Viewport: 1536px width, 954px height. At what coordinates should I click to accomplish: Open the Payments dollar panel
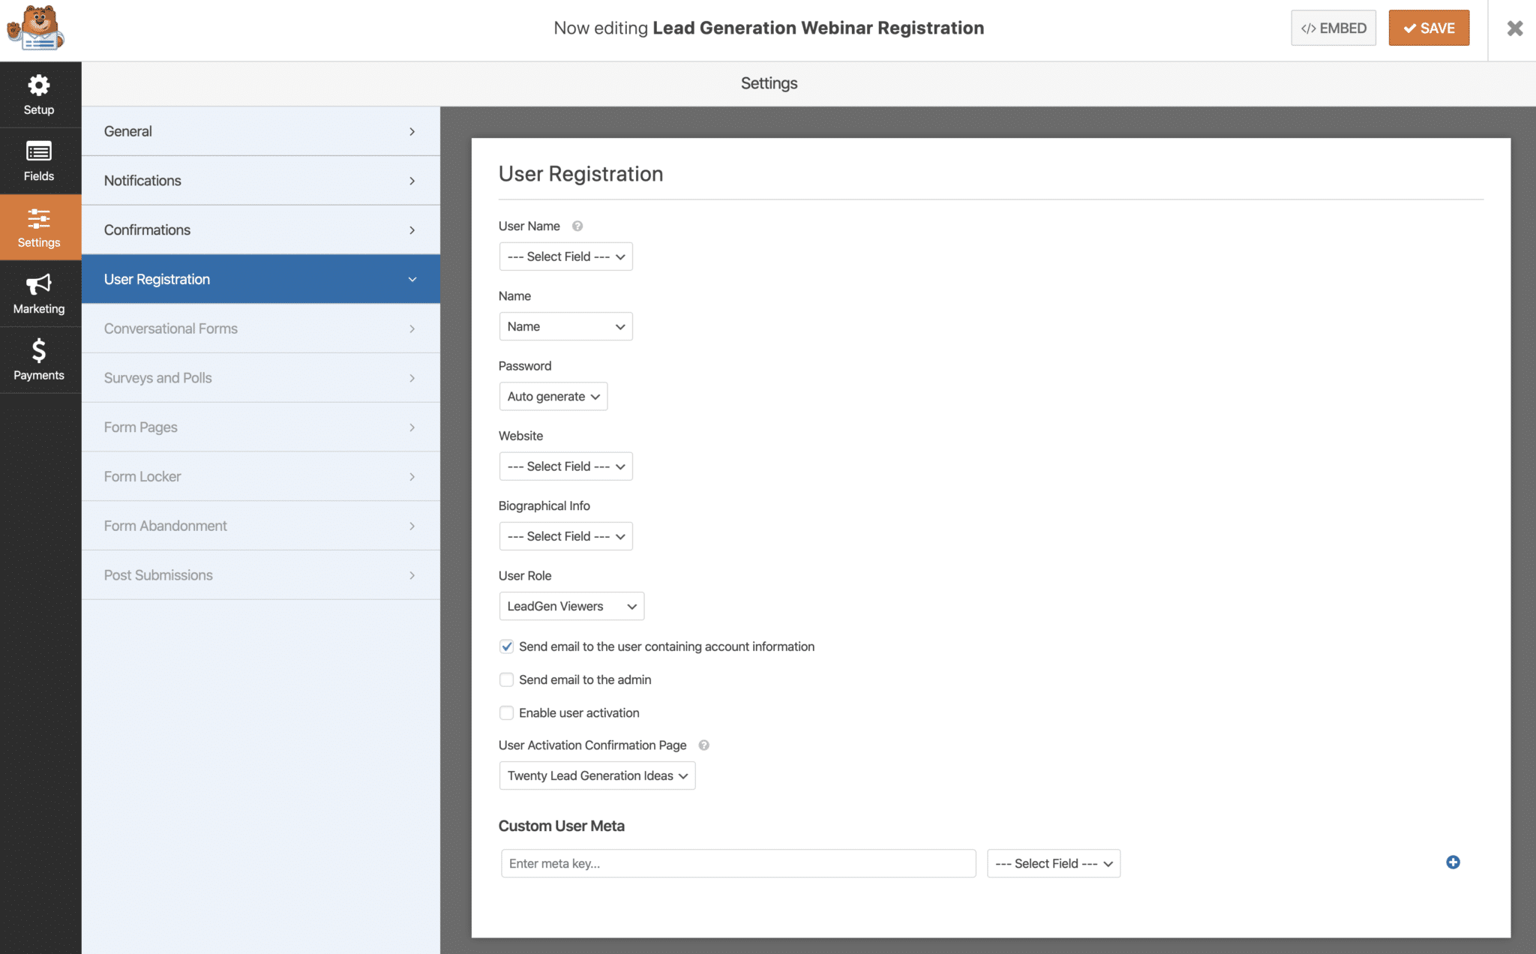tap(39, 359)
